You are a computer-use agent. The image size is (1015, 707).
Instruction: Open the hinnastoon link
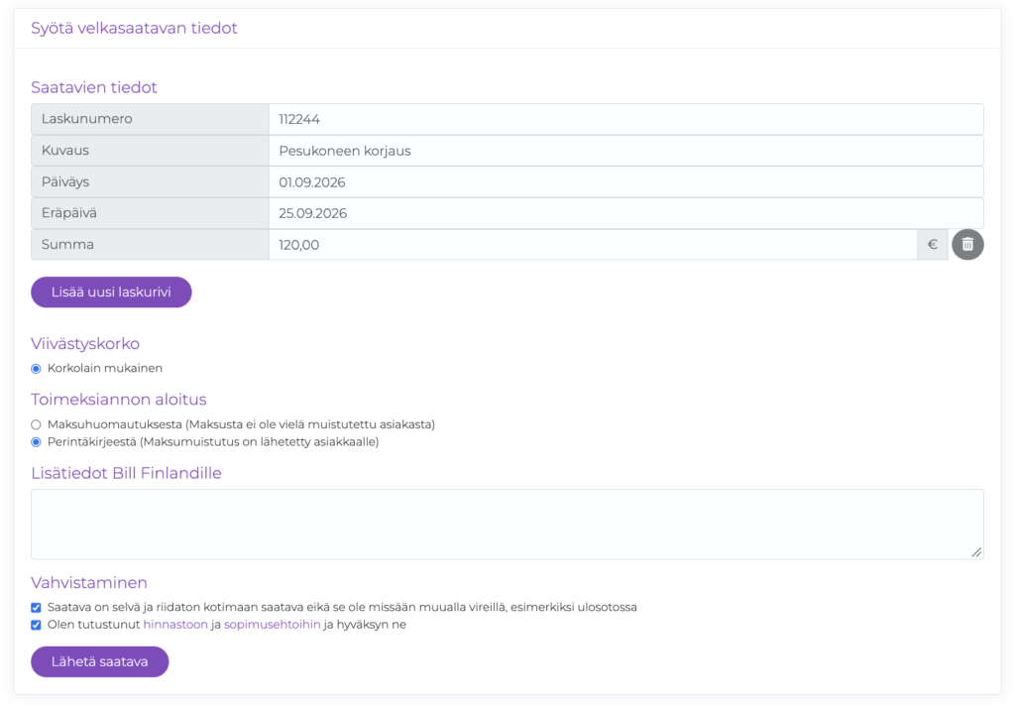175,625
